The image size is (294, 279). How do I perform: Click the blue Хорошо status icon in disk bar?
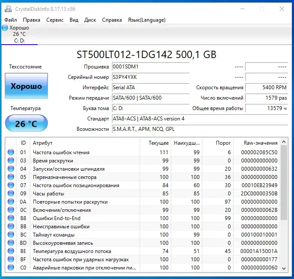(5, 28)
